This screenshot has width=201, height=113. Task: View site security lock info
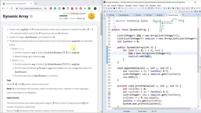click(17, 8)
